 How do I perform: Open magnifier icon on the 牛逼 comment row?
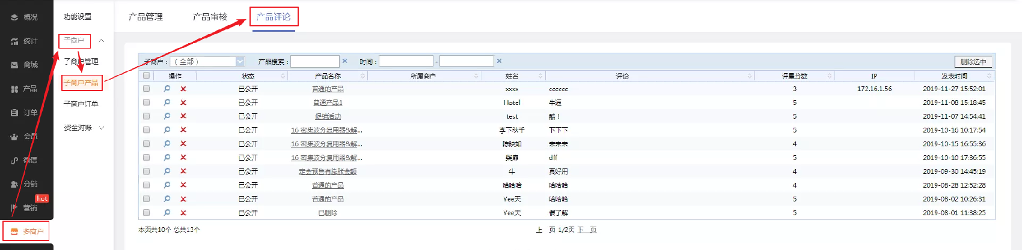pyautogui.click(x=167, y=103)
